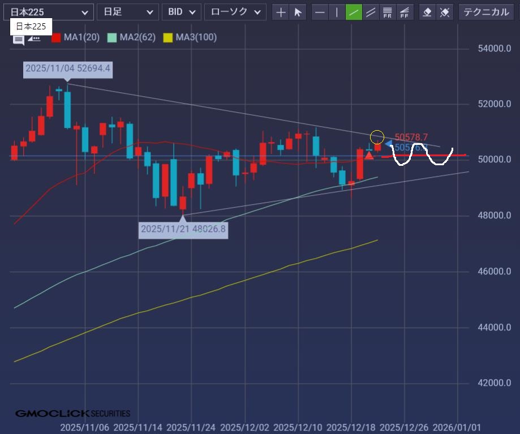Click the eraser tool icon
Screen dimensions: 520x434
click(x=428, y=12)
